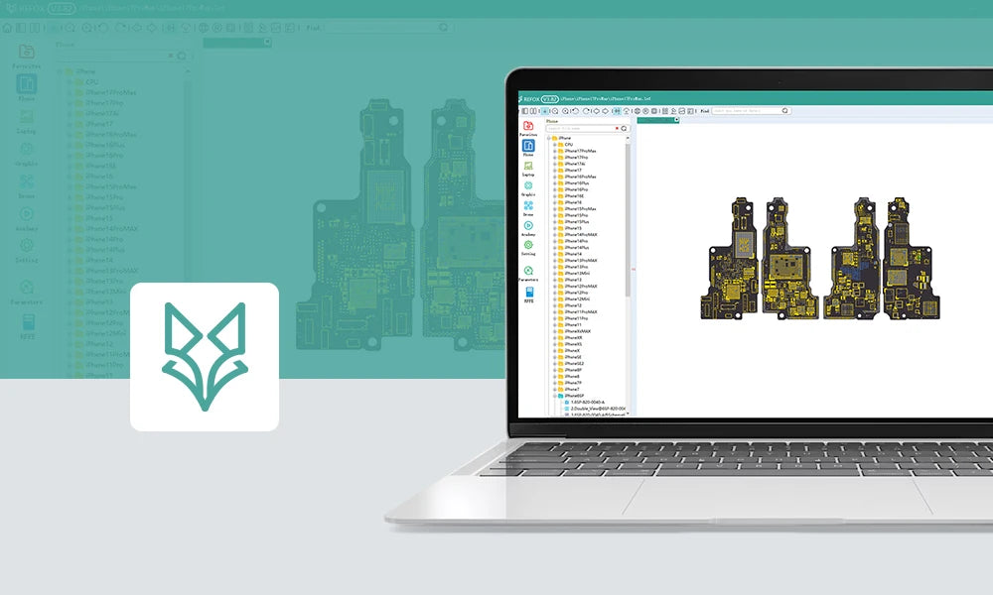Viewport: 993px width, 595px height.
Task: Select the iPhone15ProMax folder
Action: click(x=577, y=209)
